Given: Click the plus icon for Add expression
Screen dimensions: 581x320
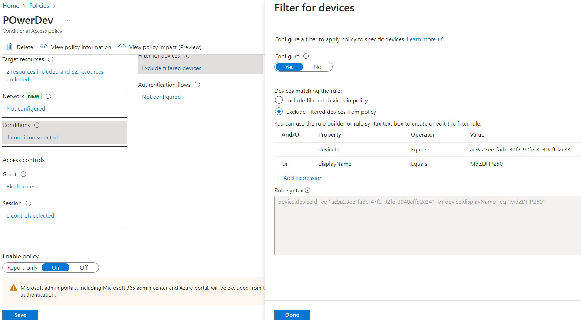Looking at the screenshot, I should 278,177.
